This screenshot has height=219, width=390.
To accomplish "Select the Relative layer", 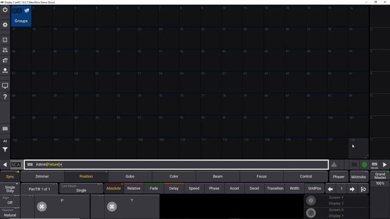I will pos(133,189).
